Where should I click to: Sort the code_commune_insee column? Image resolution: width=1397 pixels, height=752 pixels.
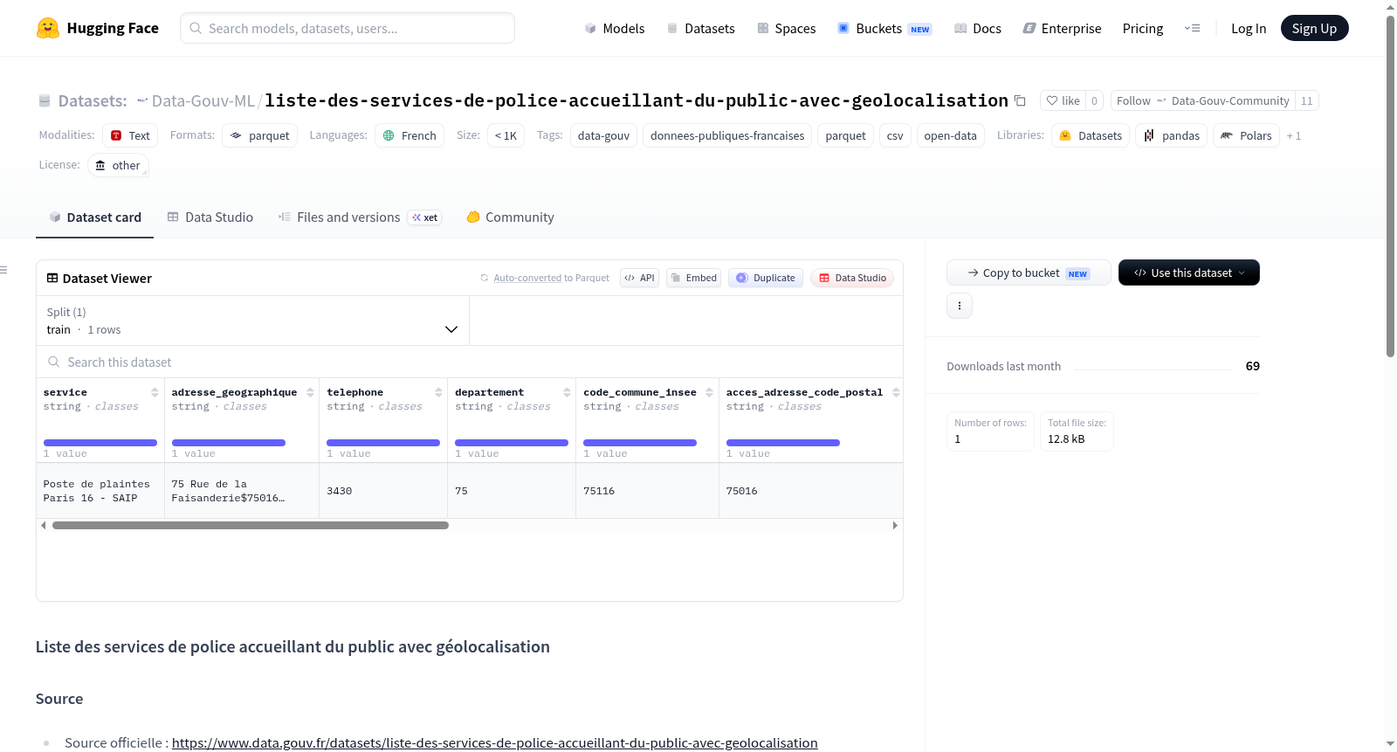coord(709,392)
